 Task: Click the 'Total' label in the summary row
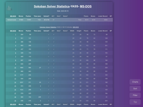point(80,20)
